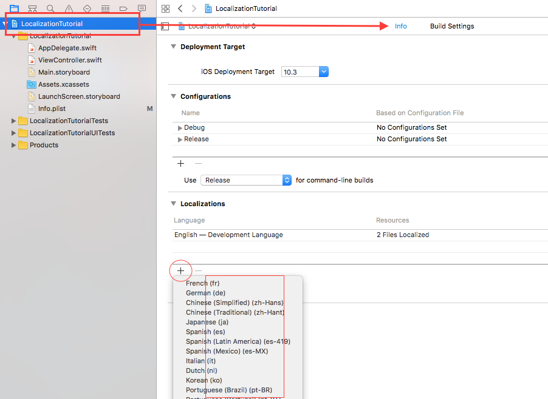Click "No Configurations Set" in the Debug row
This screenshot has width=548, height=399.
pyautogui.click(x=412, y=128)
